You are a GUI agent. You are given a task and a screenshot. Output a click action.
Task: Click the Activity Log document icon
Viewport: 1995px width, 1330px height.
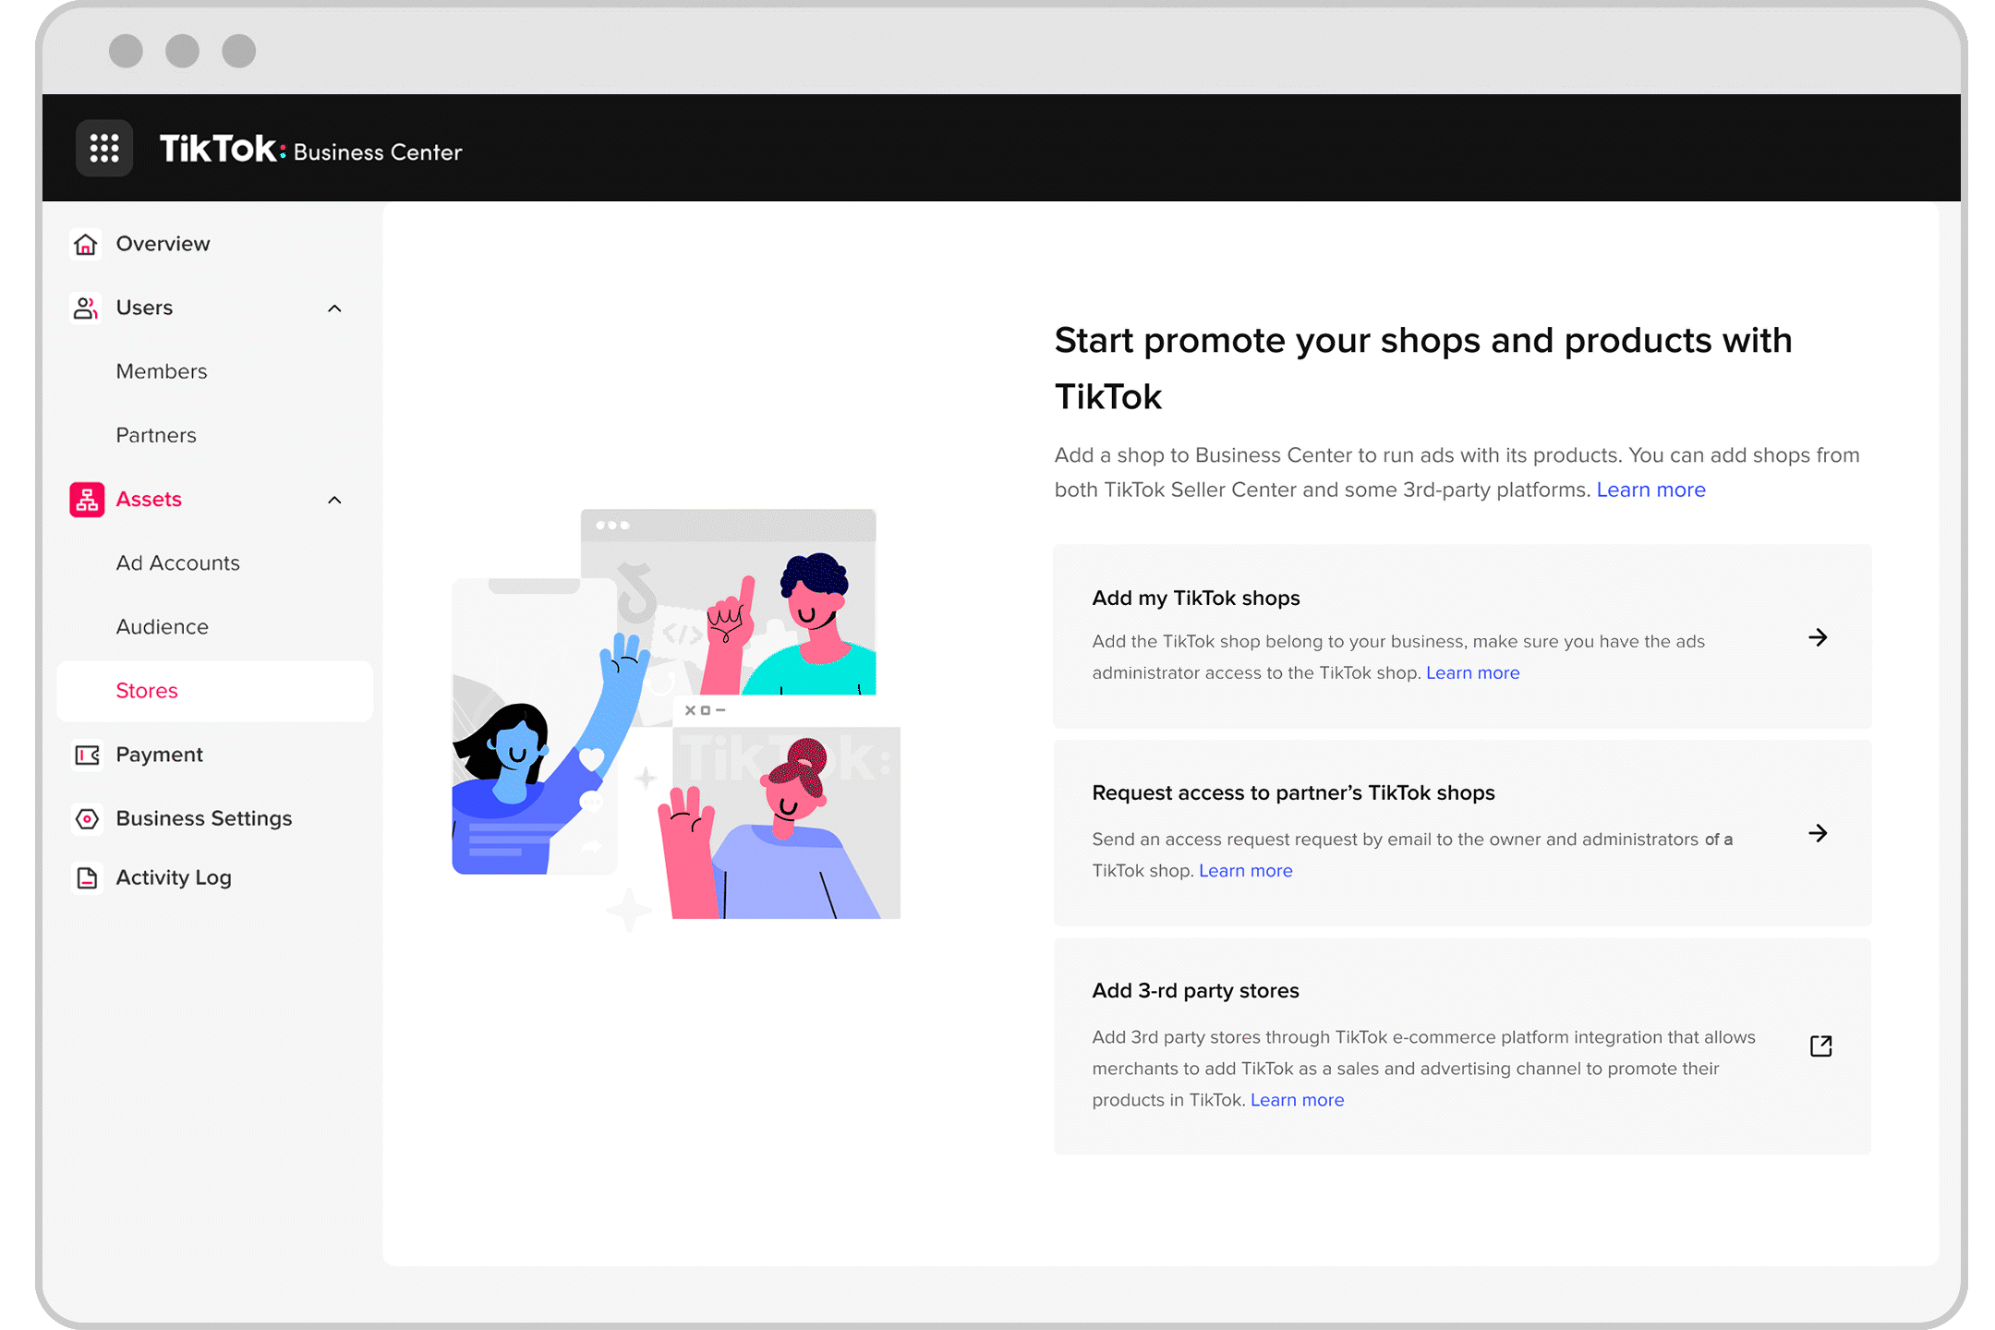[86, 877]
